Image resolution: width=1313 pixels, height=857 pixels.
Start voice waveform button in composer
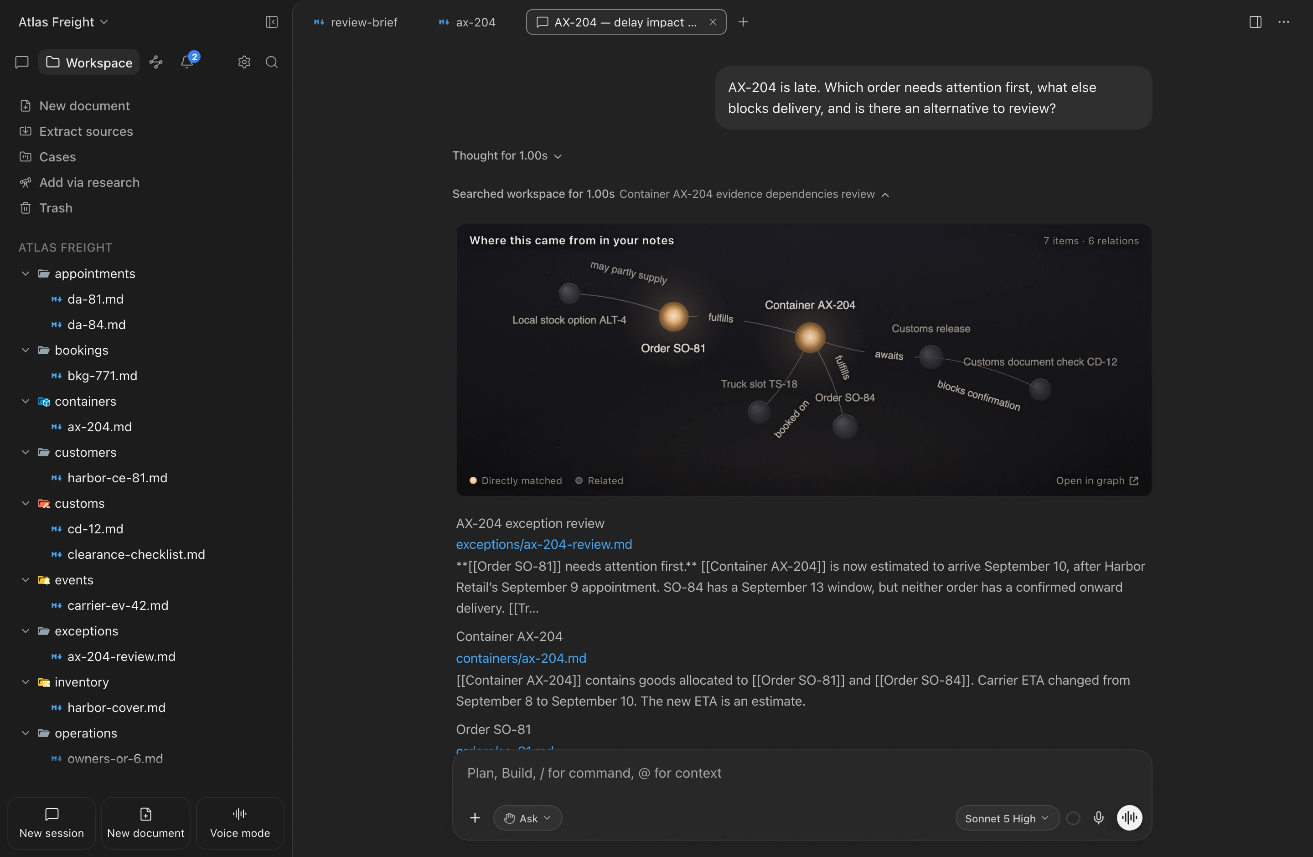pos(1129,818)
